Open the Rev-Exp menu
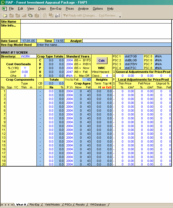173x208 pixels. click(56, 9)
